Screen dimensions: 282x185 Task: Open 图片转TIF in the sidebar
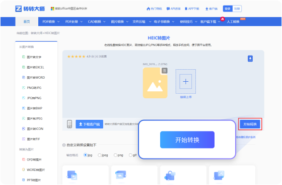click(x=31, y=139)
